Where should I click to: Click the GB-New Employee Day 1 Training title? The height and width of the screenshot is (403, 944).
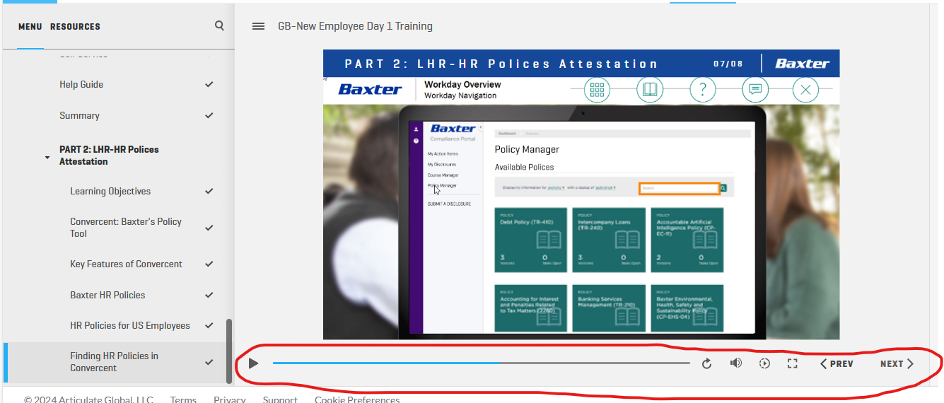pos(355,26)
